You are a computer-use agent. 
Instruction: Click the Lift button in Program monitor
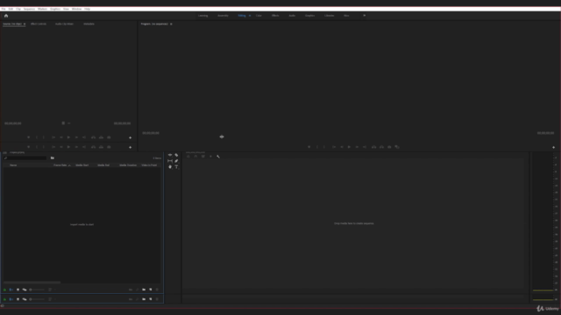tap(374, 147)
